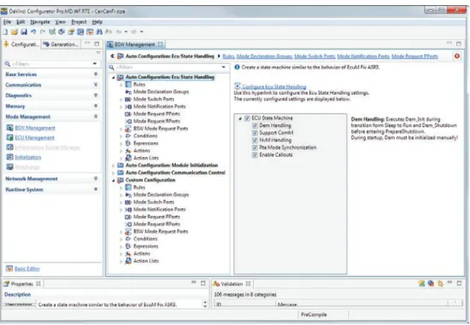Screen dimensions: 470x325
Task: Click the breadcrumb back arrow before Auto Configuration
Action: (112, 56)
